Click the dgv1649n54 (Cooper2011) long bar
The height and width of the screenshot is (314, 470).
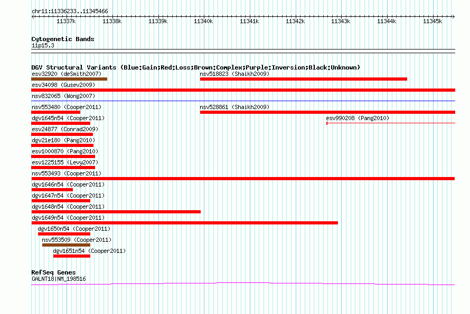185,223
